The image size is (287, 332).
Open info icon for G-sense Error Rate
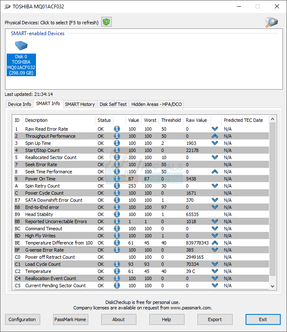117,250
